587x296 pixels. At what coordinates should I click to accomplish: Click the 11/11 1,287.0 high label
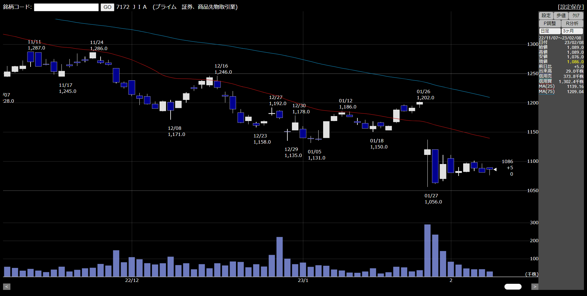coord(36,45)
